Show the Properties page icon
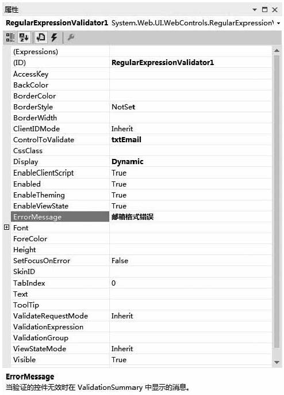284x395 pixels. [41, 37]
